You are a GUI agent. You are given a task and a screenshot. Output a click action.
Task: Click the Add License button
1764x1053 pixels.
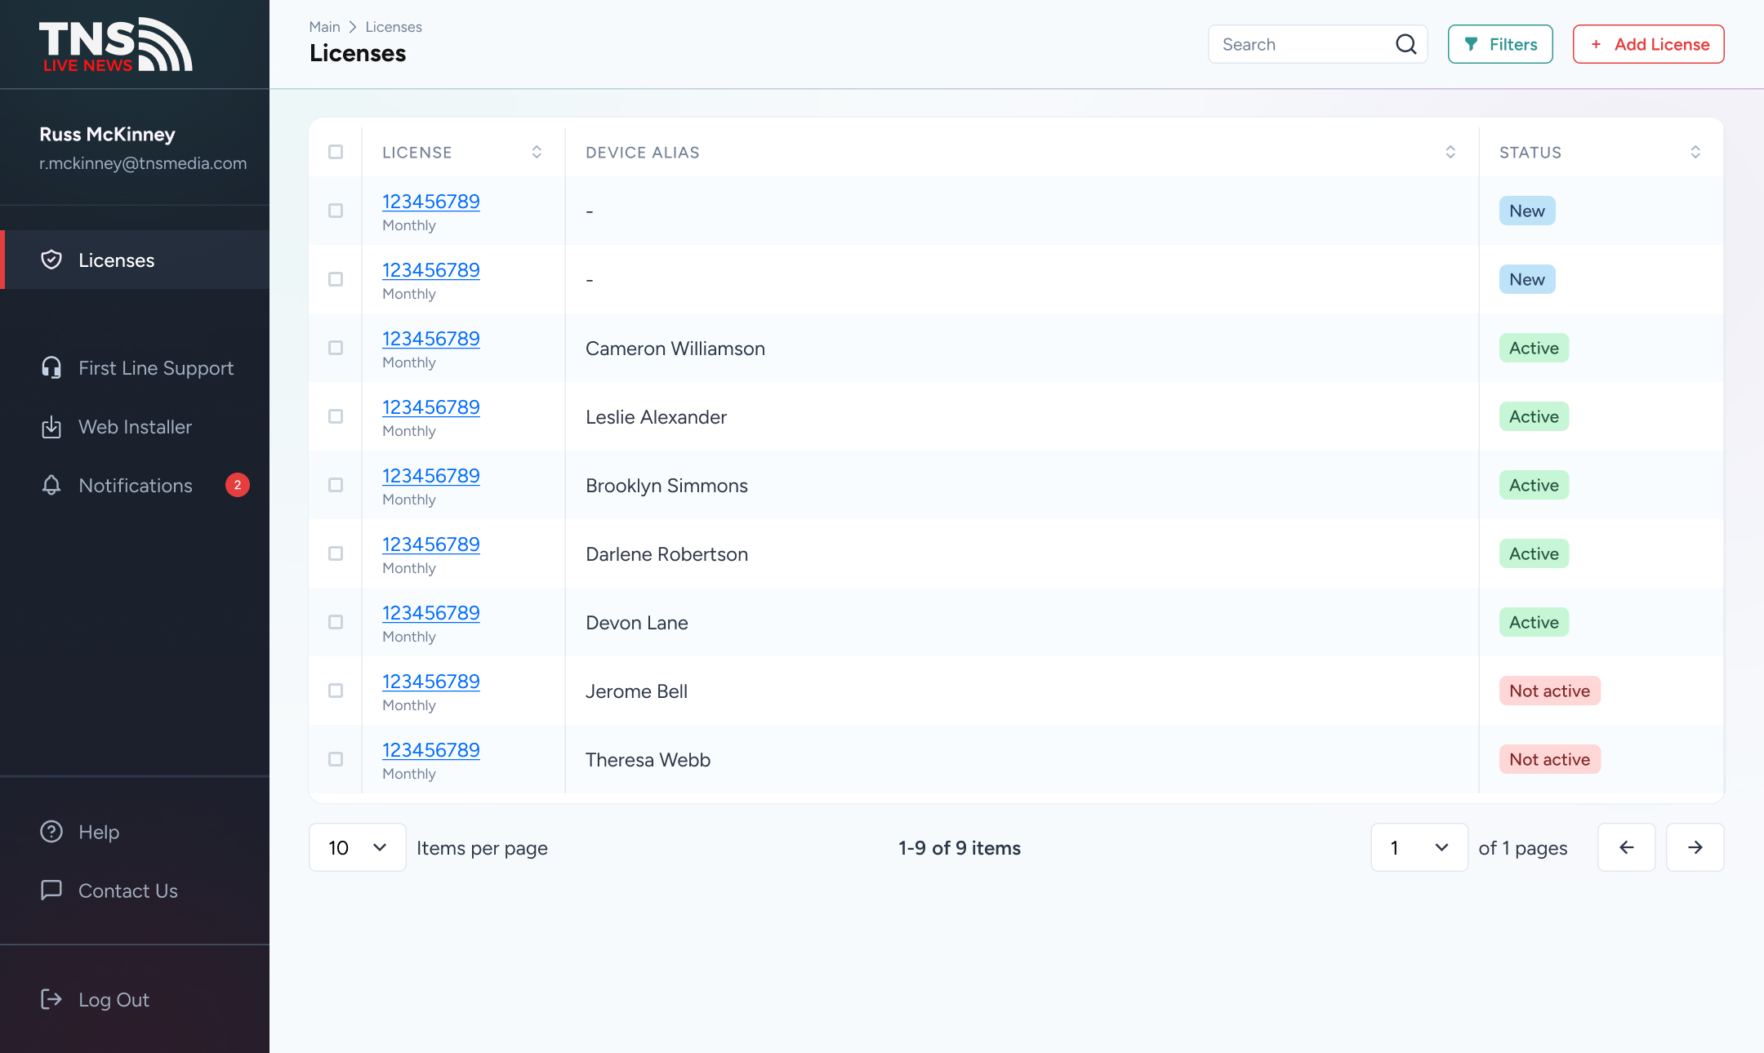(x=1649, y=44)
